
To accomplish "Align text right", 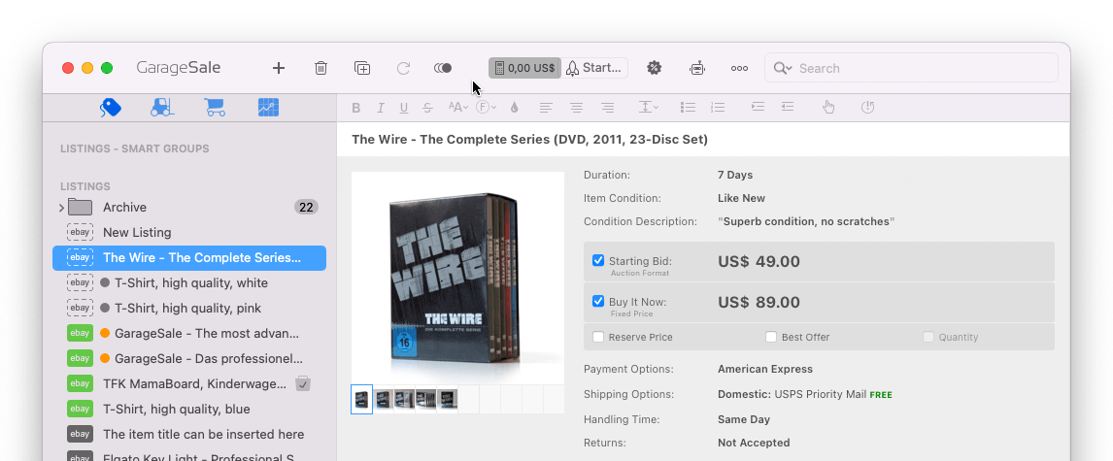I will click(x=608, y=108).
